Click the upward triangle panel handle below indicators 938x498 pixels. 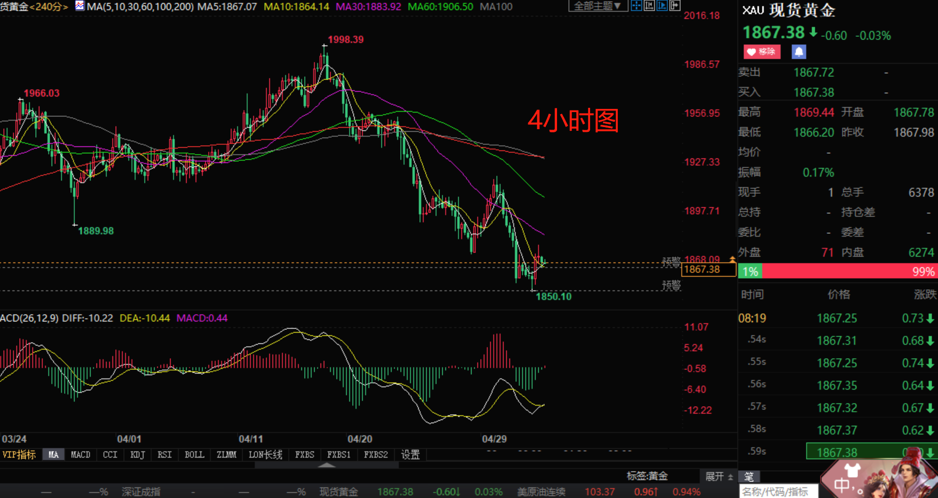point(327,465)
